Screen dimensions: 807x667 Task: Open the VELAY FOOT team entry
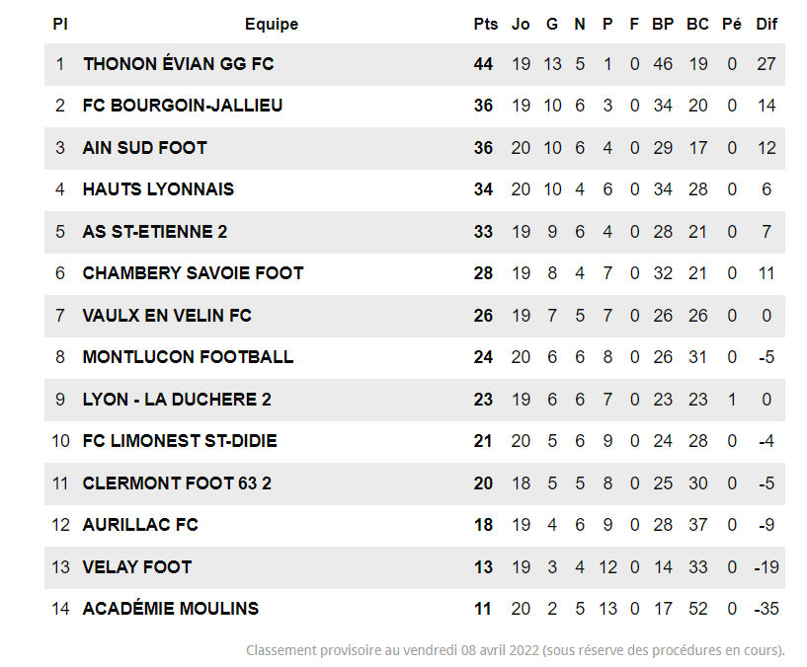[x=137, y=567]
